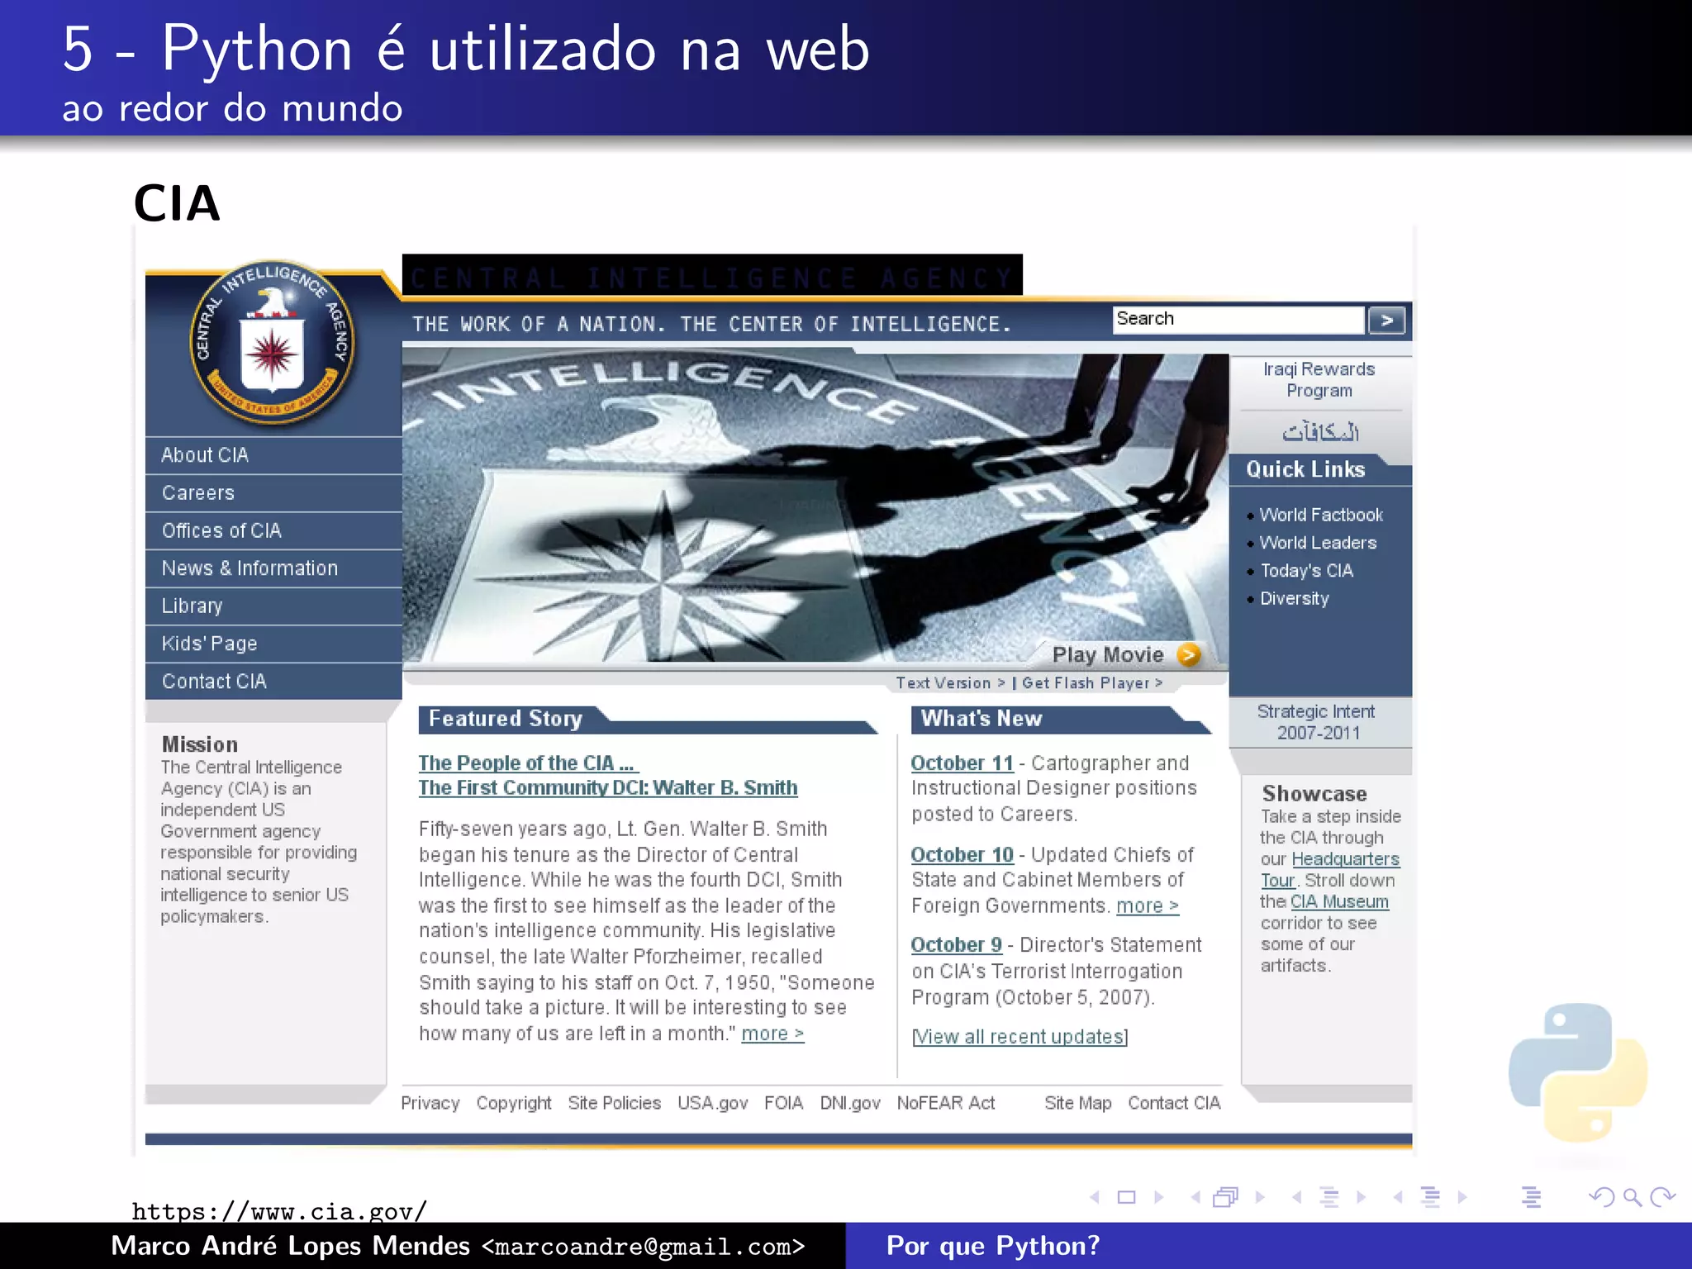Click next section arrow in navigation bar
The height and width of the screenshot is (1269, 1692).
point(1462,1197)
